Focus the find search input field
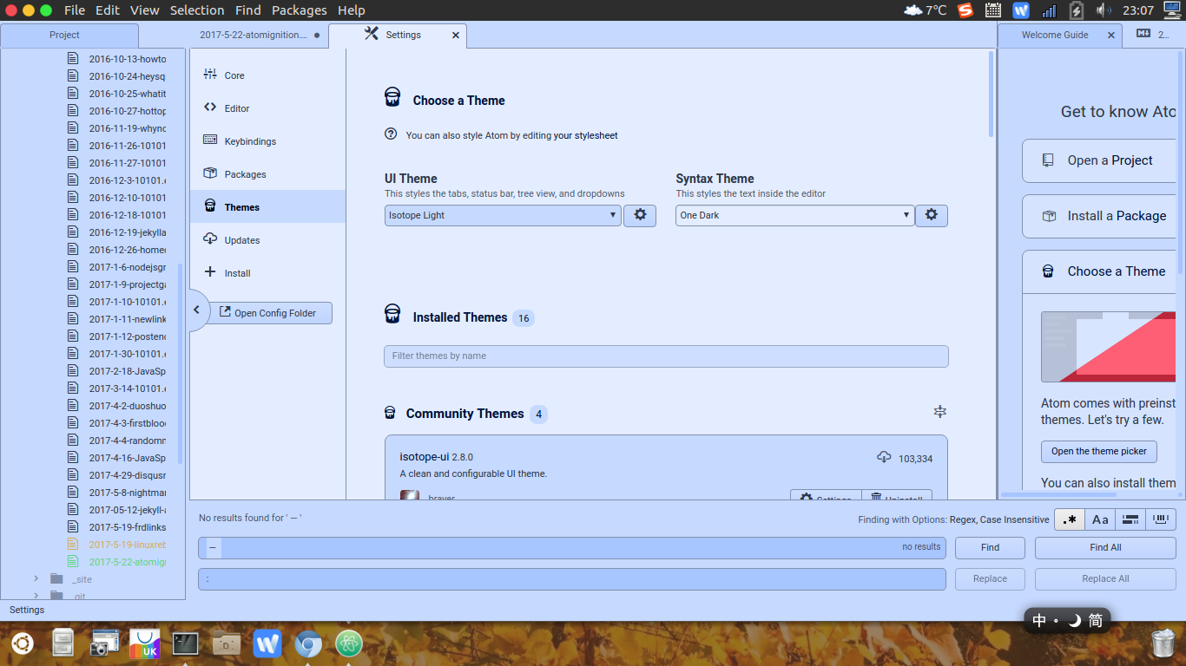 pos(572,547)
